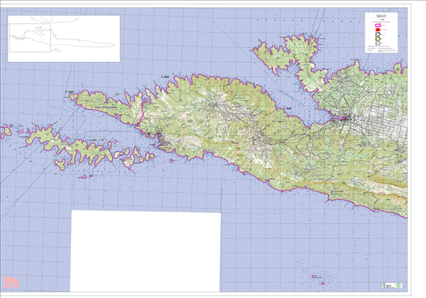Click the red disclaimer text block
The height and width of the screenshot is (298, 426).
(x=12, y=283)
